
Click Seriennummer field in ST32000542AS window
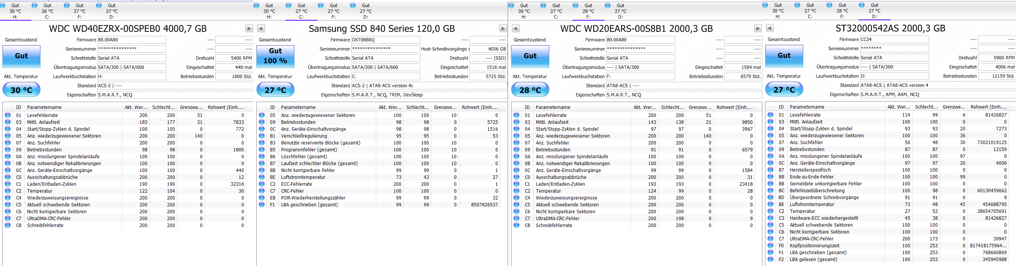click(894, 49)
